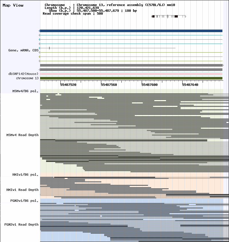Click ruler position 55487520
The height and width of the screenshot is (242, 229).
(x=68, y=85)
